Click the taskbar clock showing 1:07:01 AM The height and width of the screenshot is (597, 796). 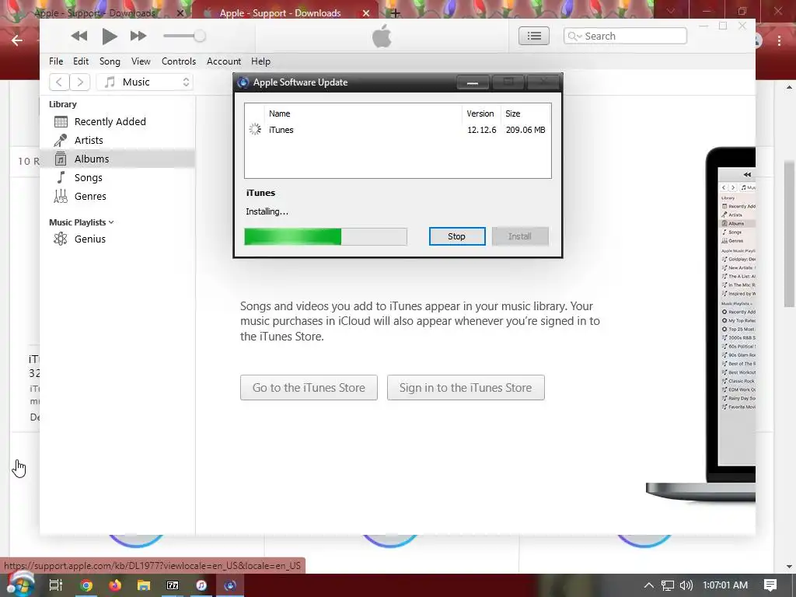click(725, 585)
